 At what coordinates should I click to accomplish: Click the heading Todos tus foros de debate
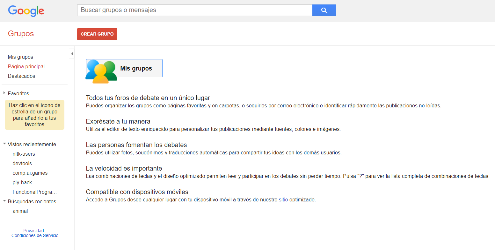pos(148,98)
